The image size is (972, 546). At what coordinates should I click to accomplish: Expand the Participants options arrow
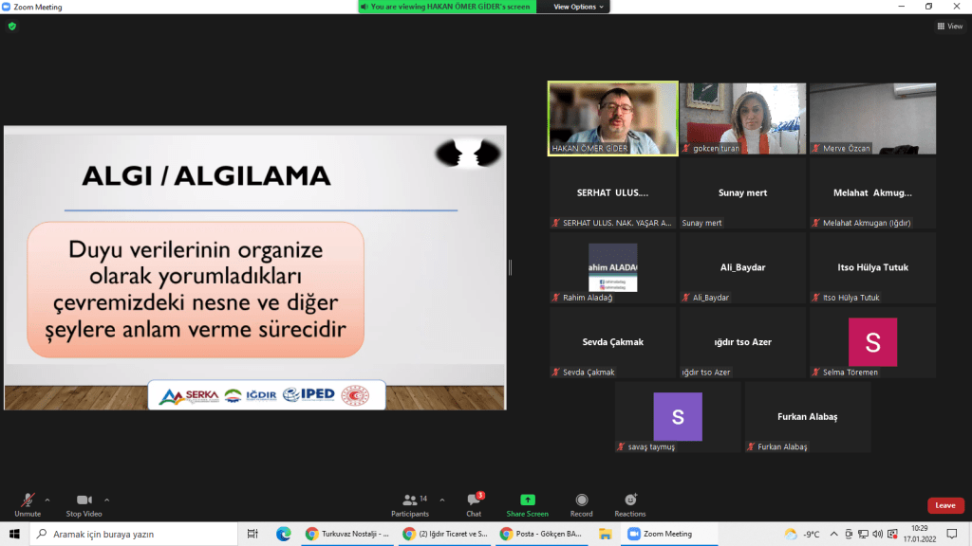click(x=442, y=500)
